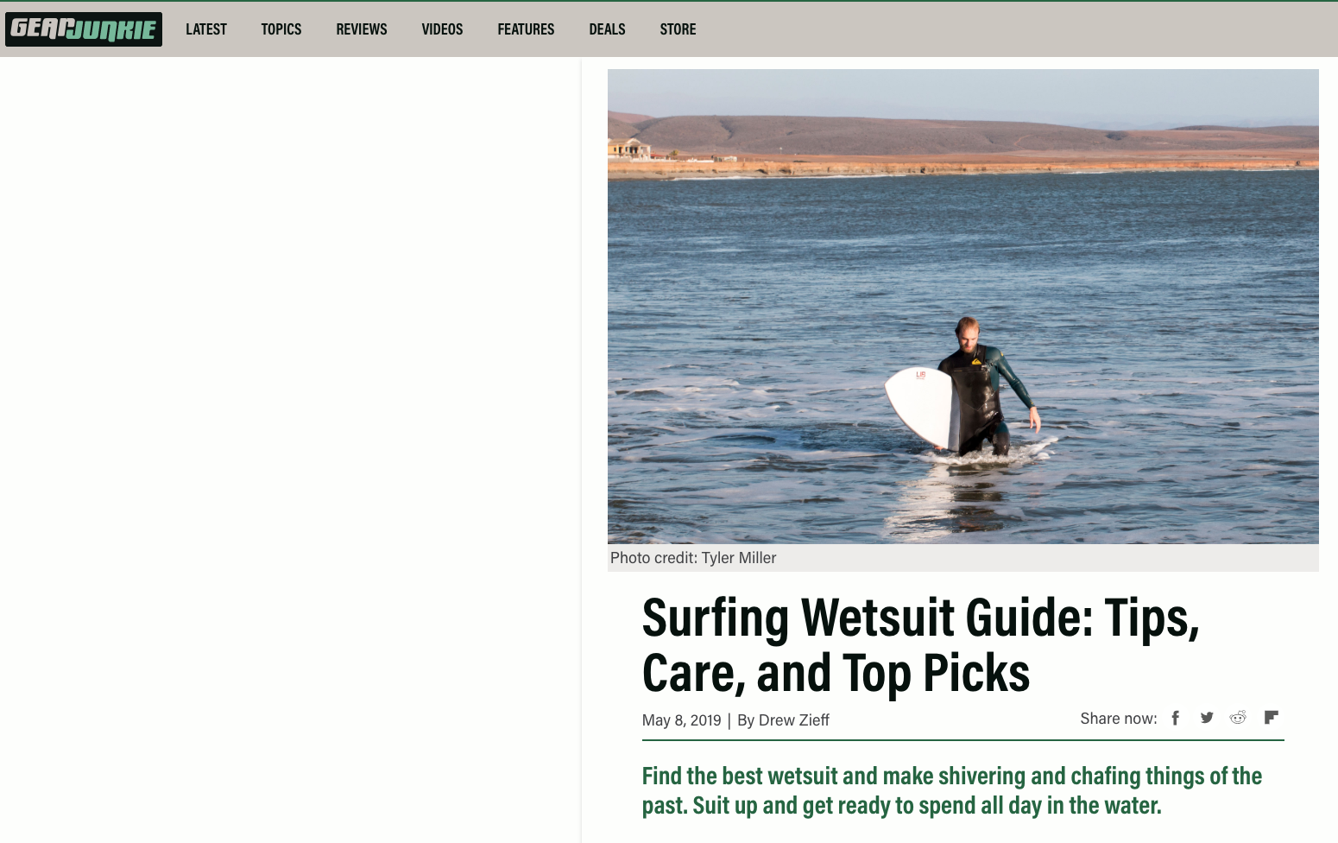Click the empty left sidebar panel
Image resolution: width=1338 pixels, height=843 pixels.
[x=290, y=449]
